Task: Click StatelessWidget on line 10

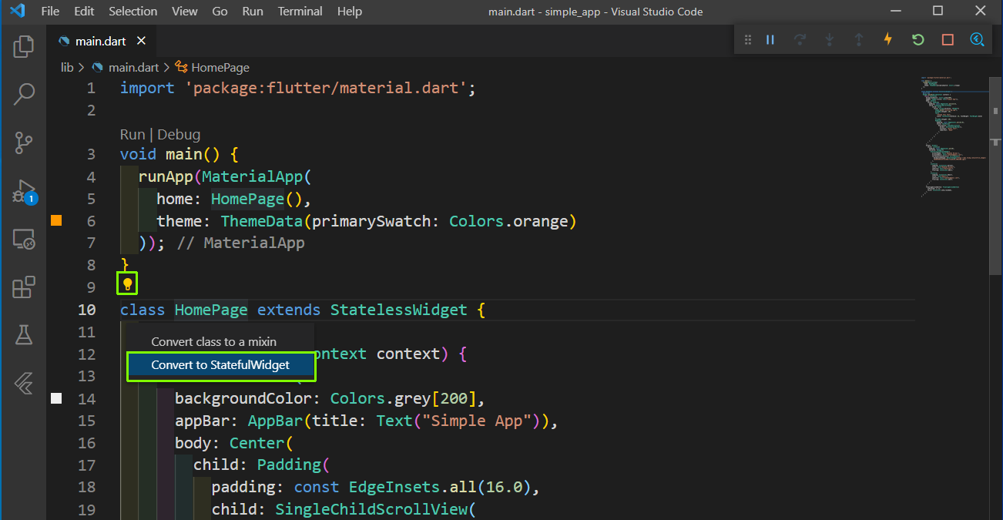Action: point(399,310)
